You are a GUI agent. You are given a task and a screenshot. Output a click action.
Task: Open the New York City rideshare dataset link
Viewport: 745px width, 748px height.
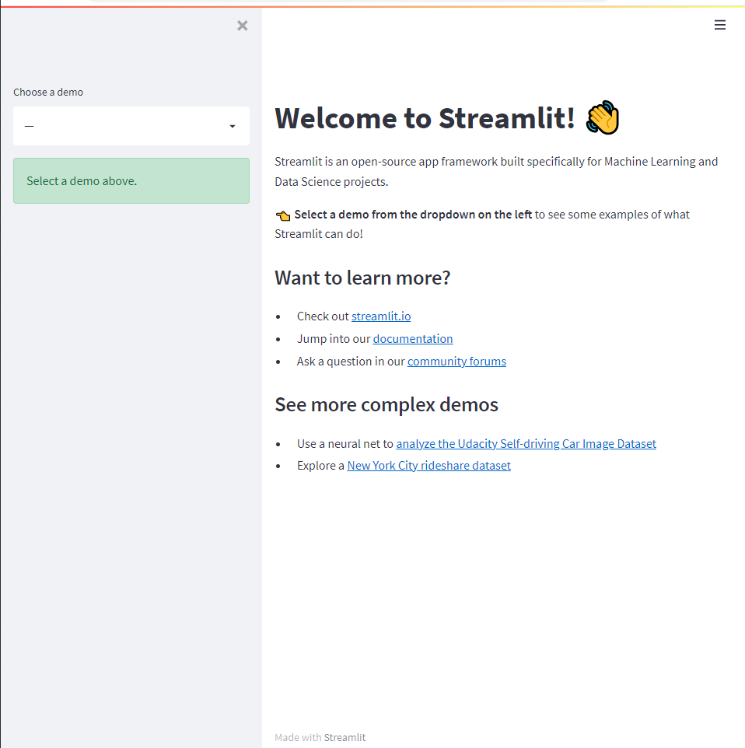(428, 466)
